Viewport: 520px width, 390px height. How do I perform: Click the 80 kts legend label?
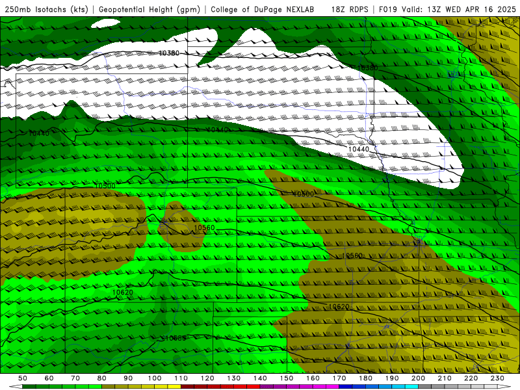tap(102, 378)
